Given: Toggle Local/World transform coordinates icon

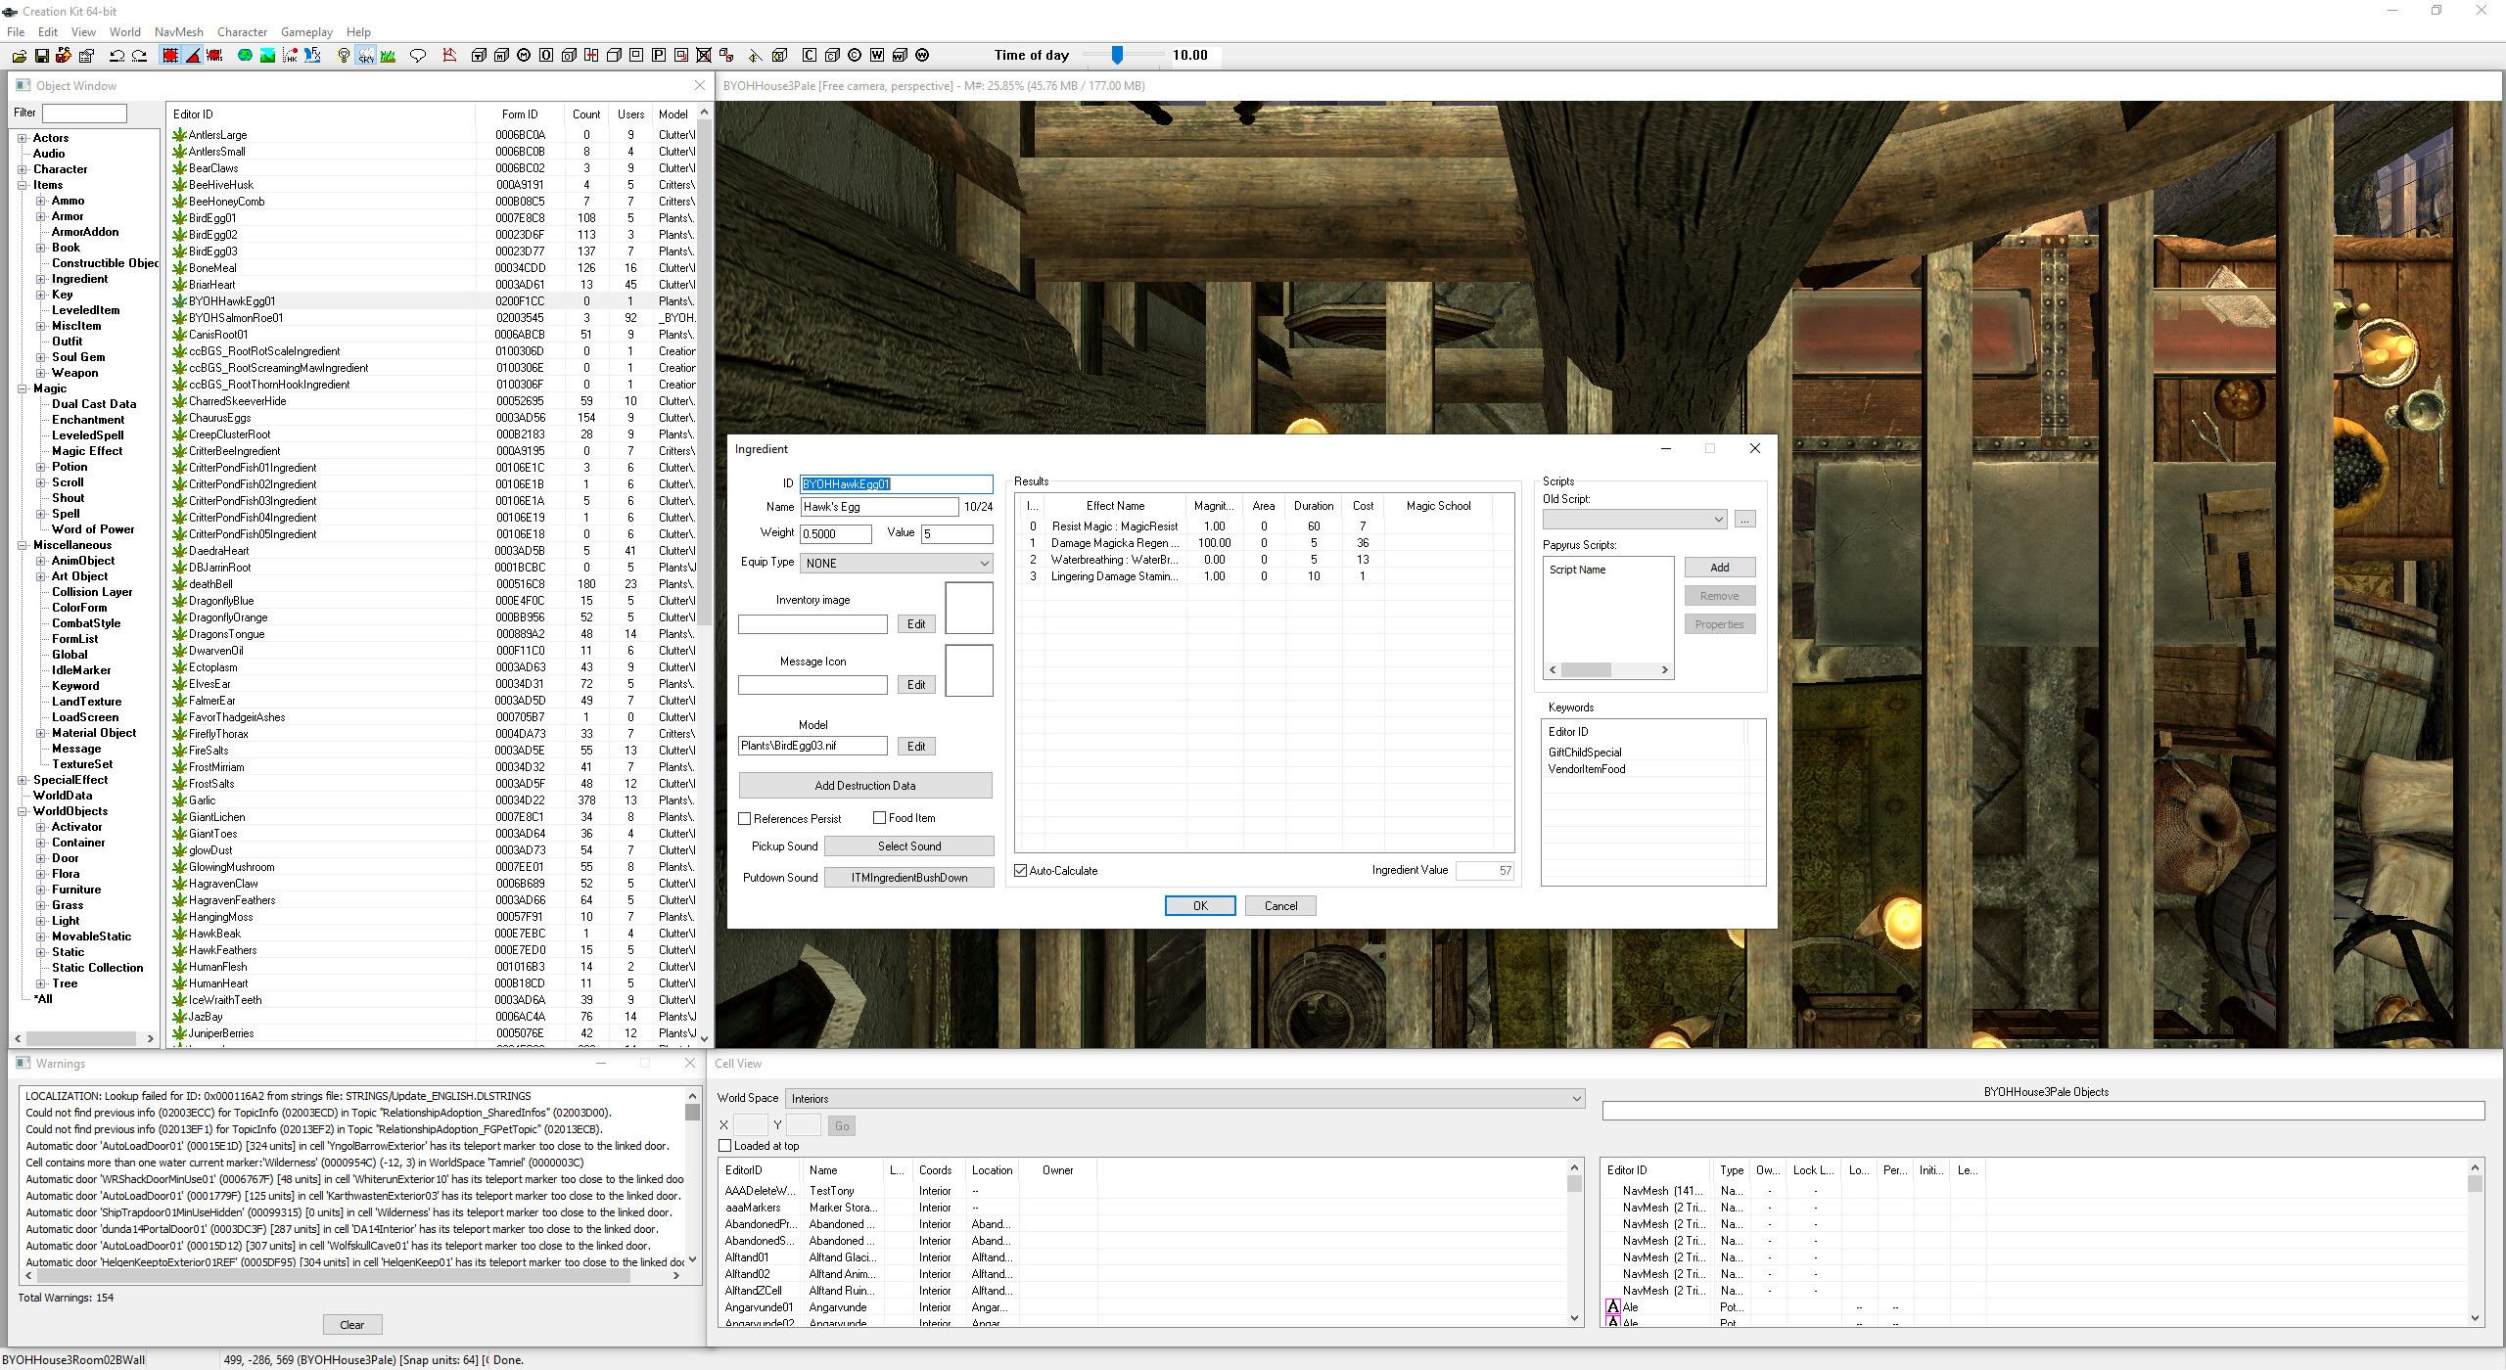Looking at the screenshot, I should [x=214, y=56].
